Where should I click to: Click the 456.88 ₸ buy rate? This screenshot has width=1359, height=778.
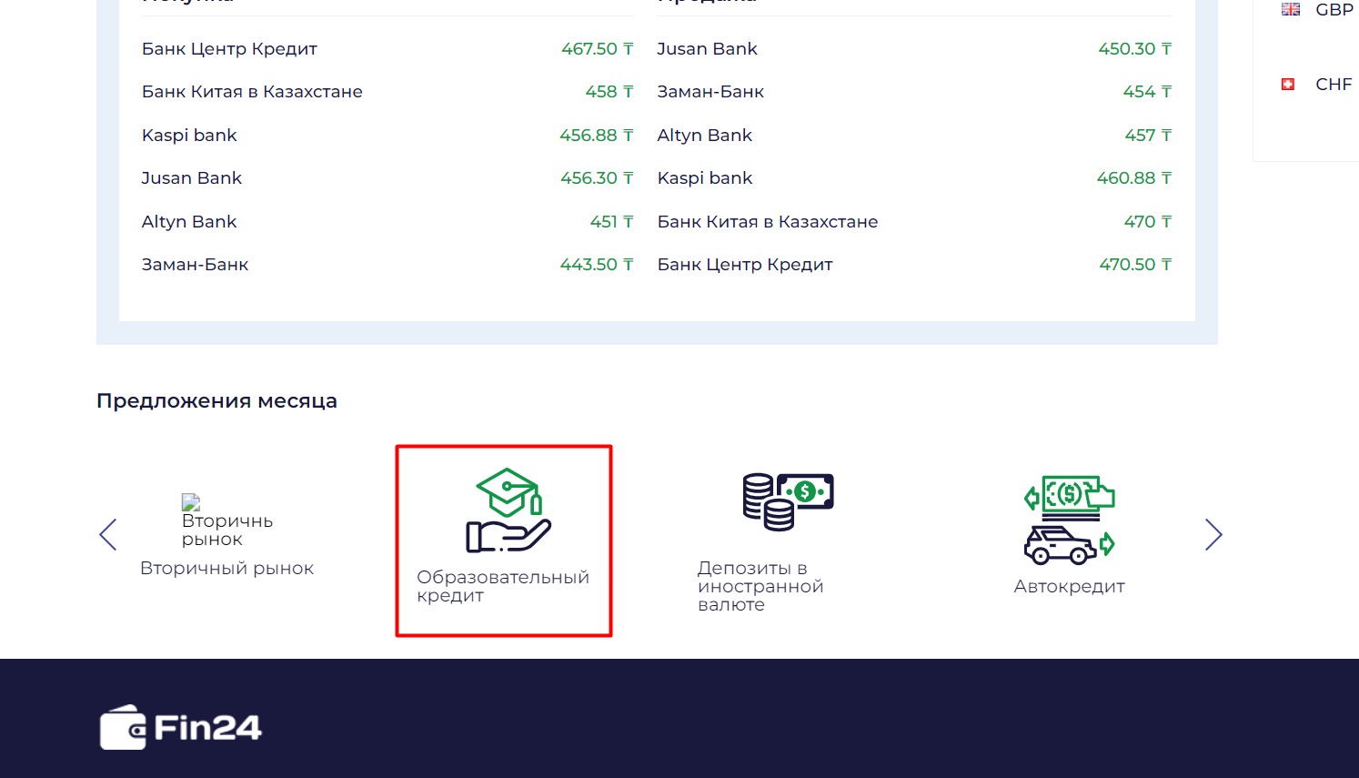click(x=597, y=136)
